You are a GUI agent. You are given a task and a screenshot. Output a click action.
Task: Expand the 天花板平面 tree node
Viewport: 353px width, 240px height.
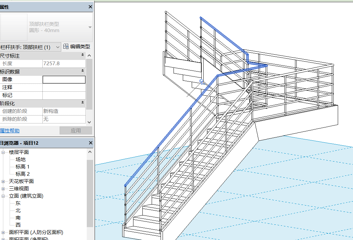[x=3, y=181]
